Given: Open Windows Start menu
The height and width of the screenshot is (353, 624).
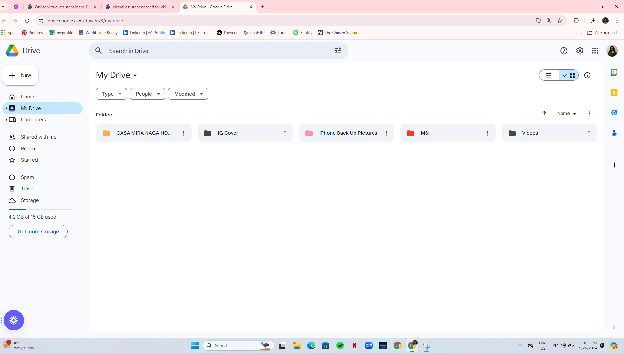Looking at the screenshot, I should (195, 345).
